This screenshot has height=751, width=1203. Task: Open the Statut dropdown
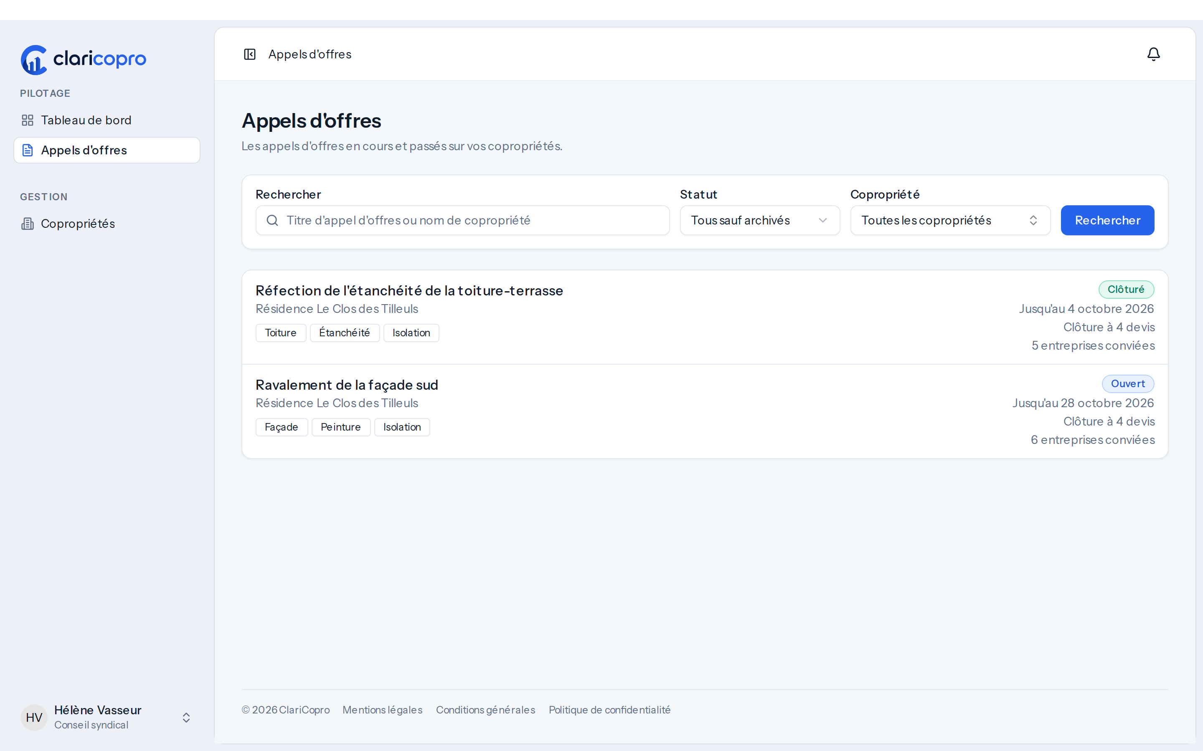[759, 220]
